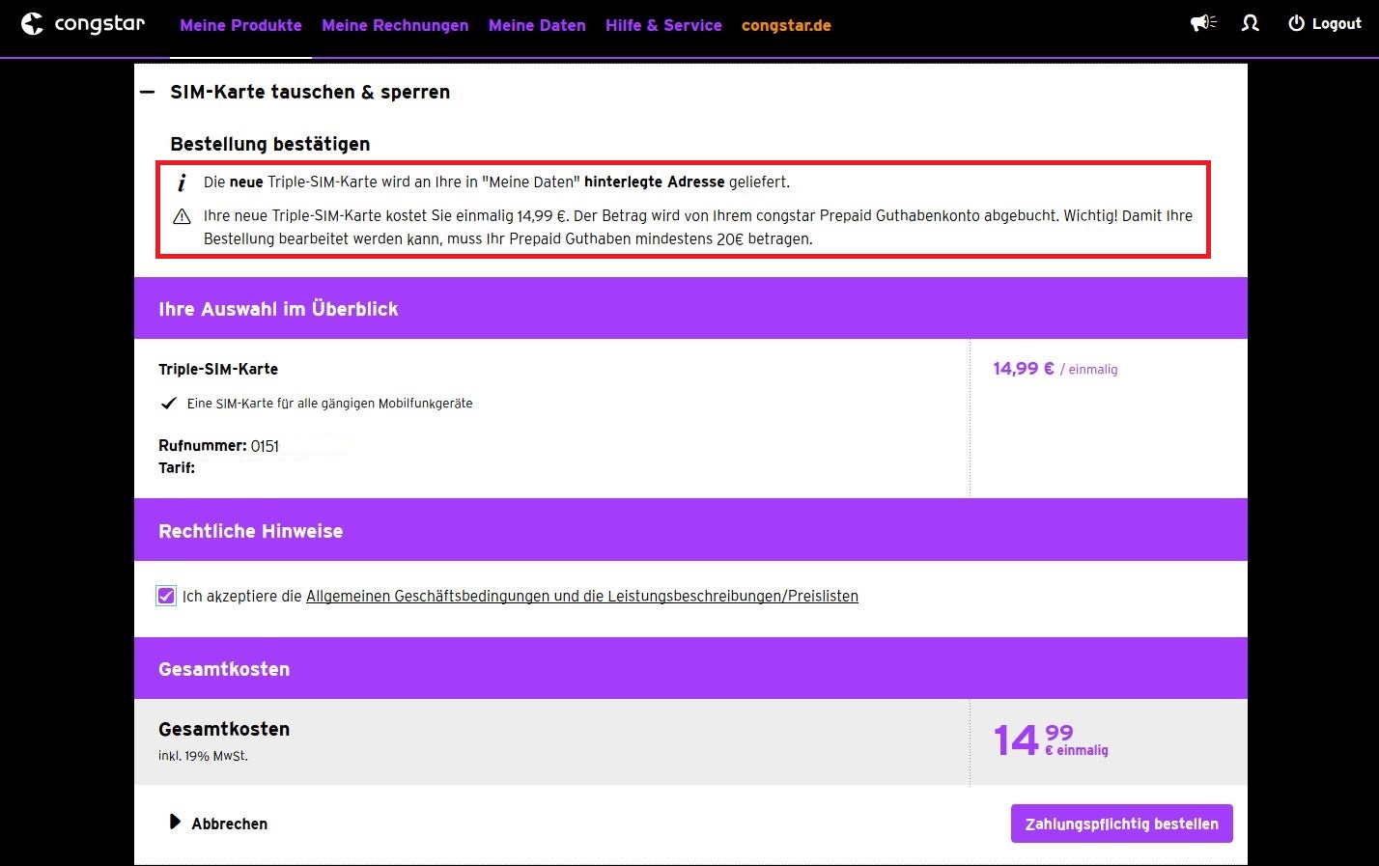Click the purple Gesamtkosten header bar
The image size is (1379, 866).
coord(690,668)
